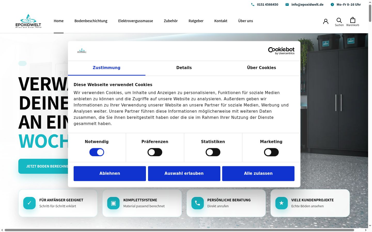Open the Zubehör menu item

click(x=171, y=21)
